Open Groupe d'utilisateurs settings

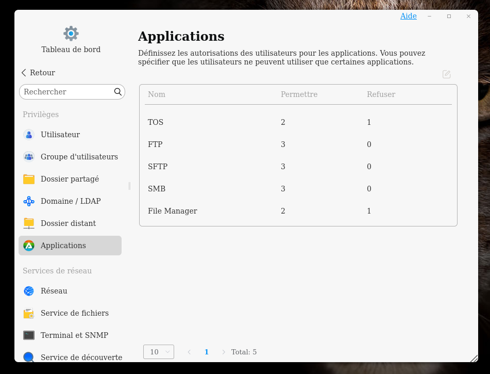[x=79, y=157]
